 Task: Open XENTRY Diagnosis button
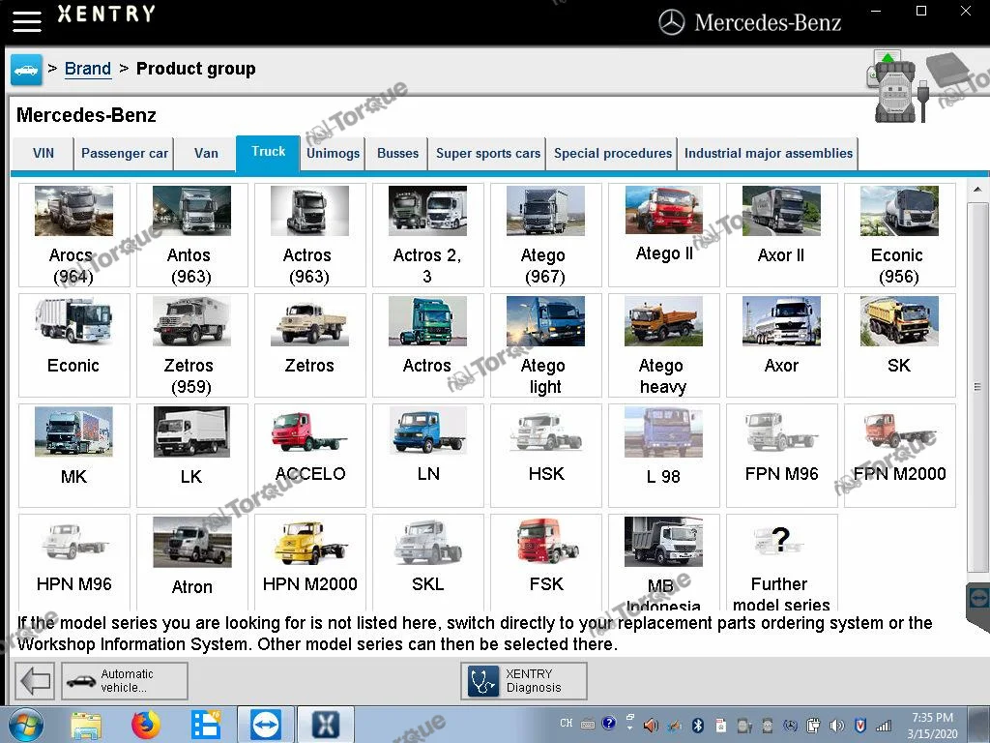[523, 681]
